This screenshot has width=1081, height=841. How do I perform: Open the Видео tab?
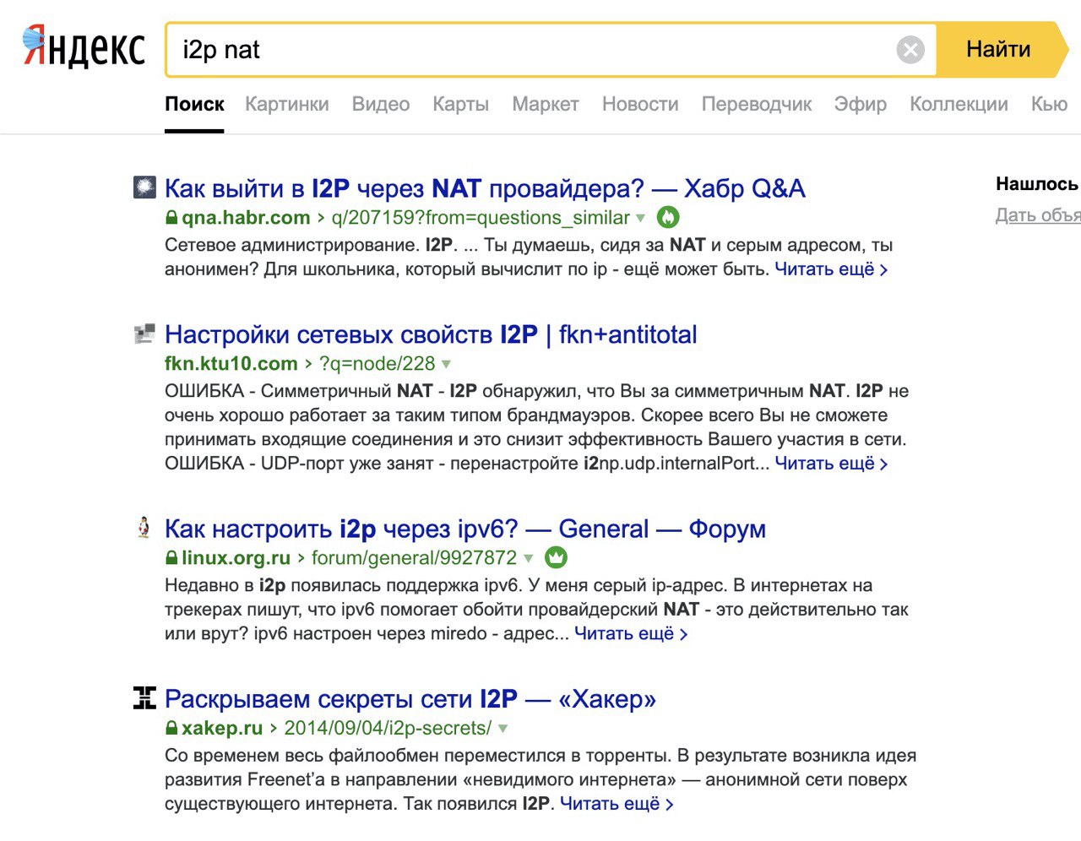(381, 104)
